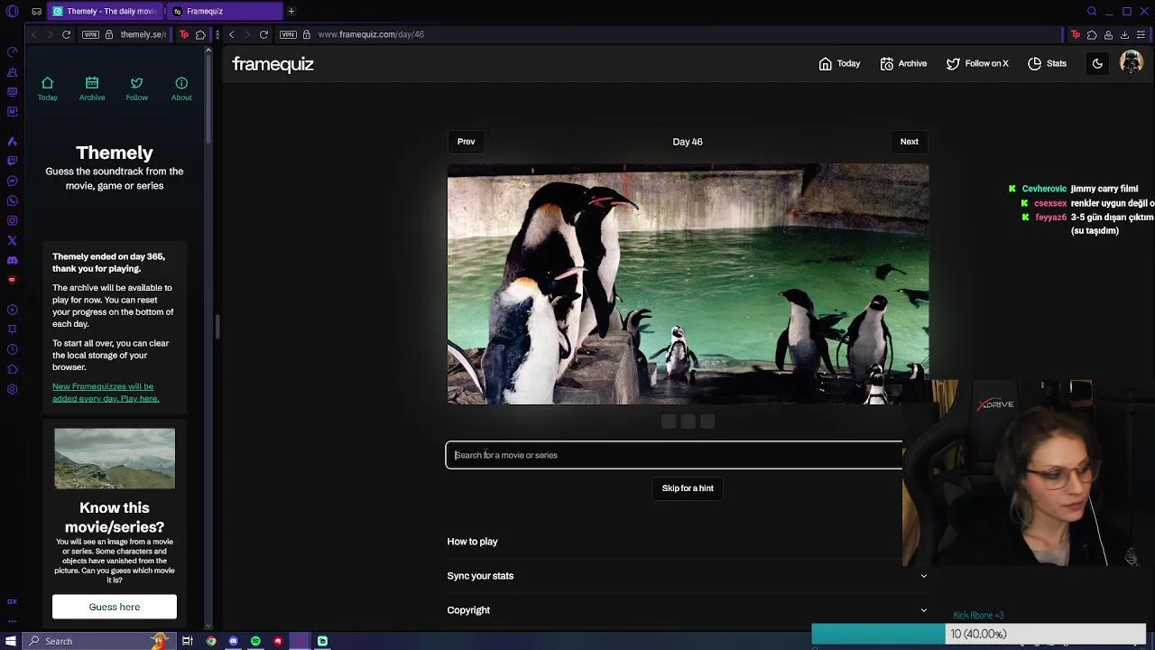The image size is (1155, 650).
Task: Open Spotify from the taskbar
Action: pyautogui.click(x=255, y=641)
